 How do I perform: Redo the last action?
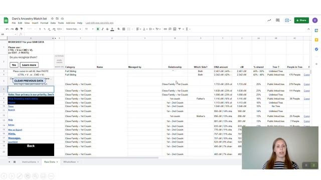(x=12, y=29)
